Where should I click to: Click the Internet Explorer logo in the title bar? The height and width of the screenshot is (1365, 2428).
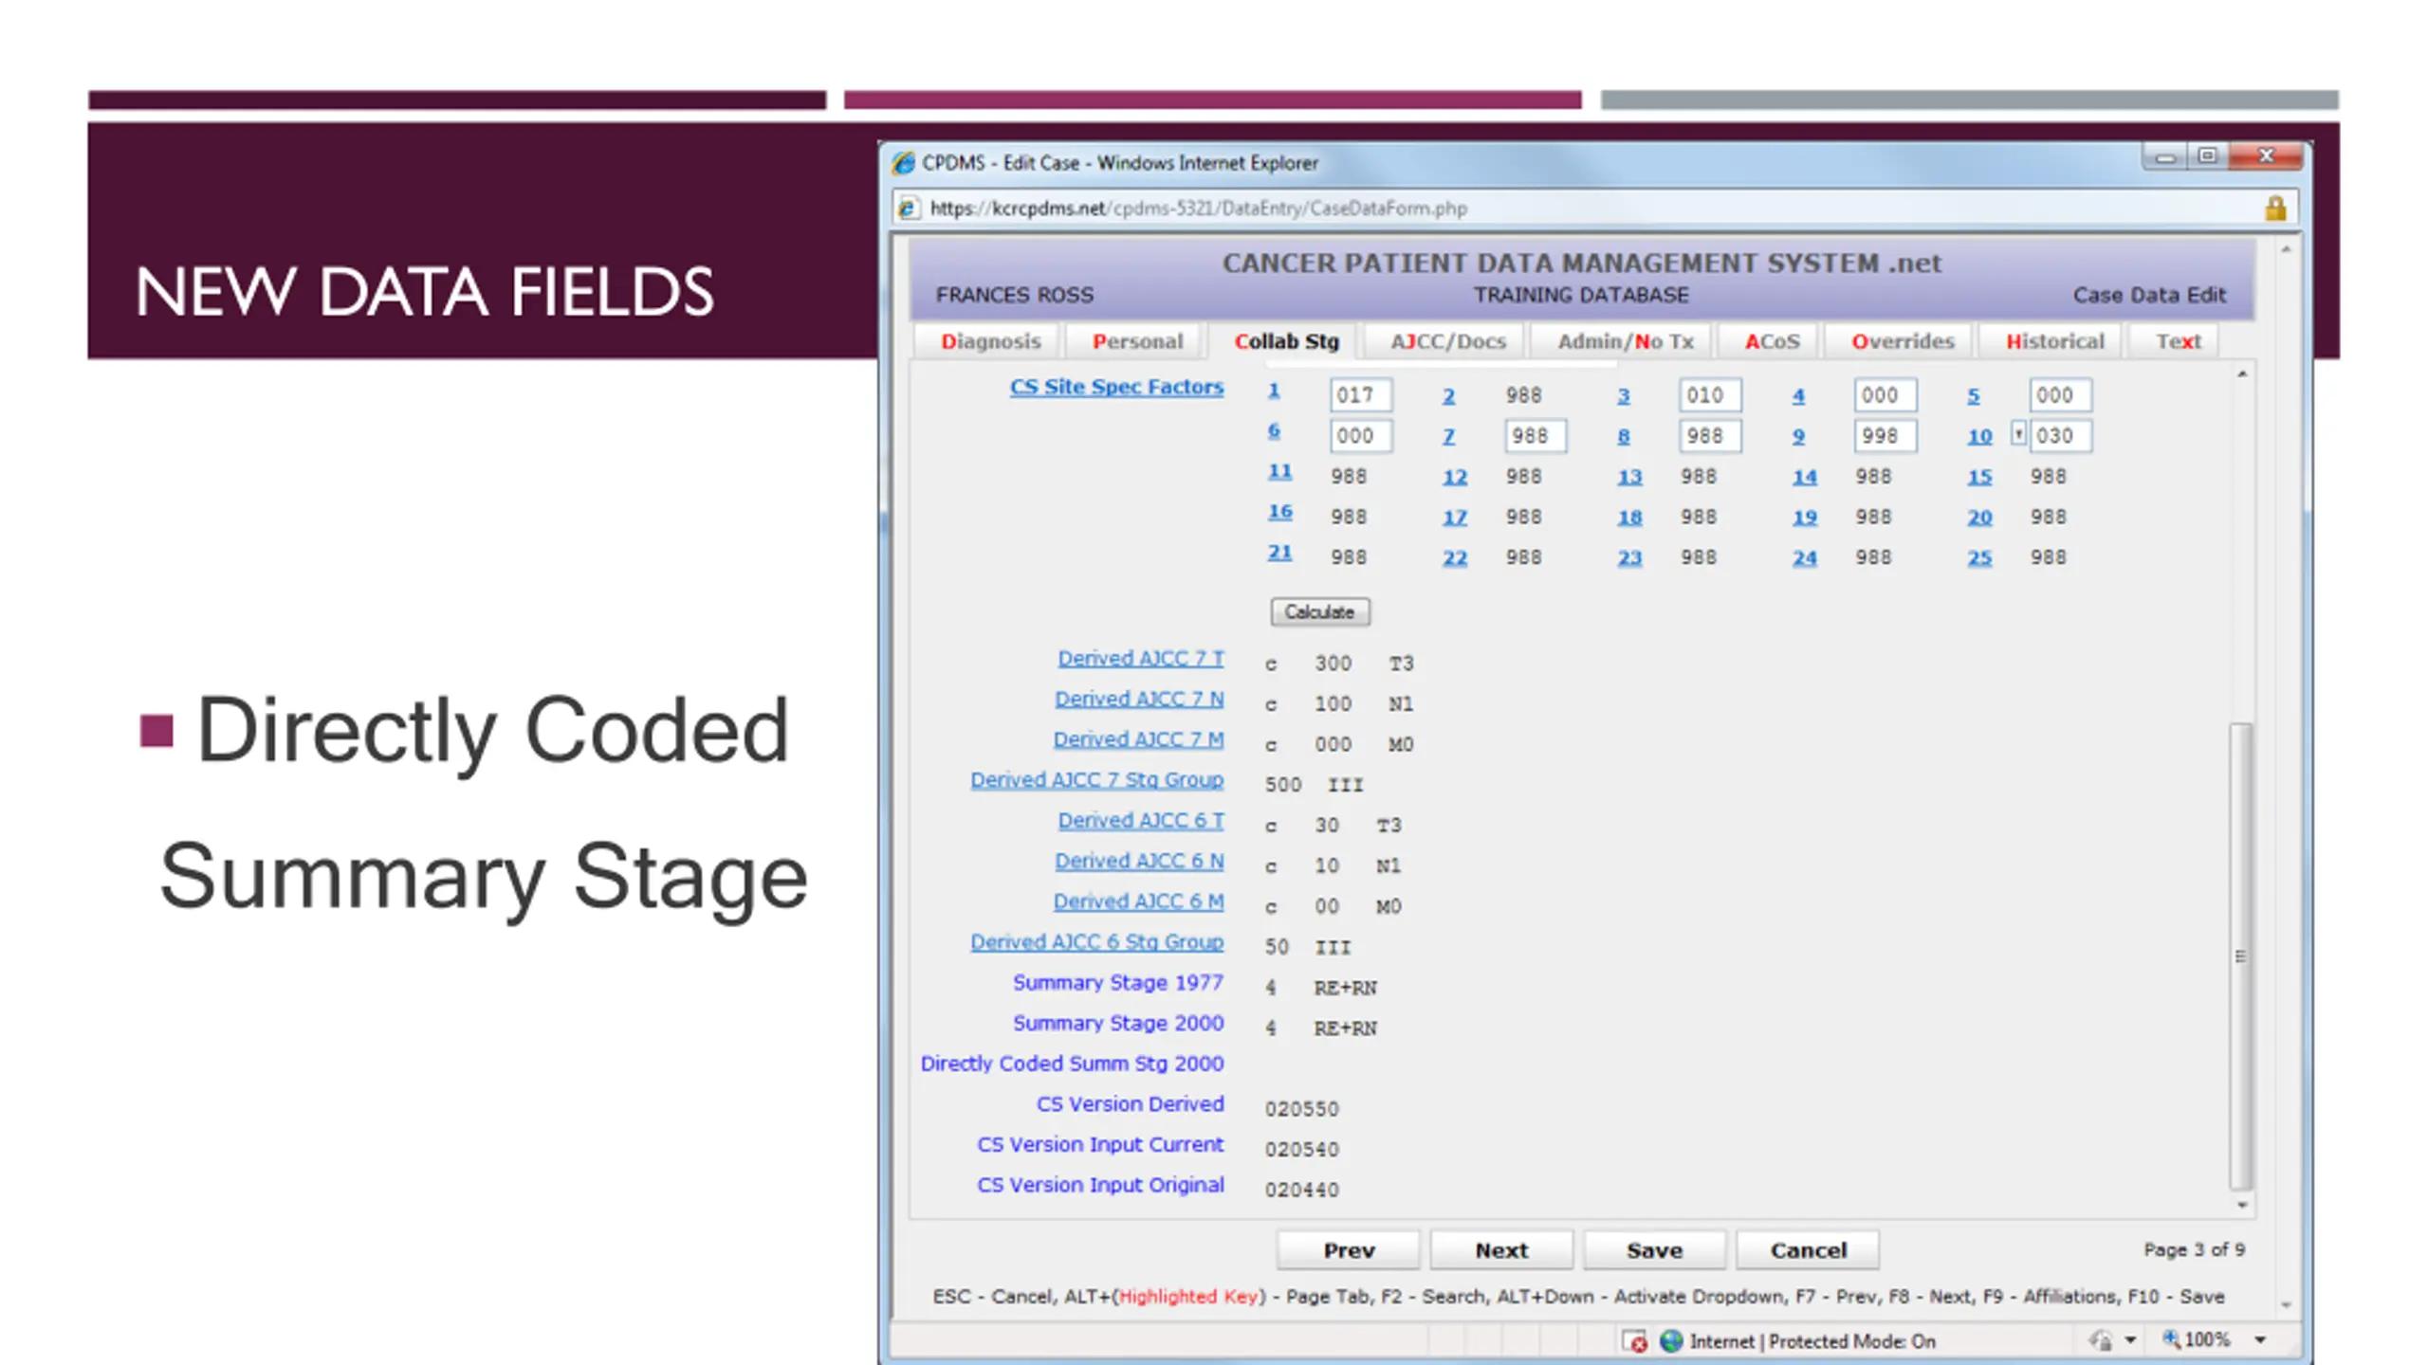904,163
